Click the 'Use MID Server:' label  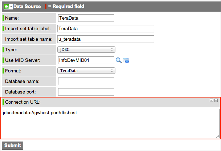pos(22,60)
